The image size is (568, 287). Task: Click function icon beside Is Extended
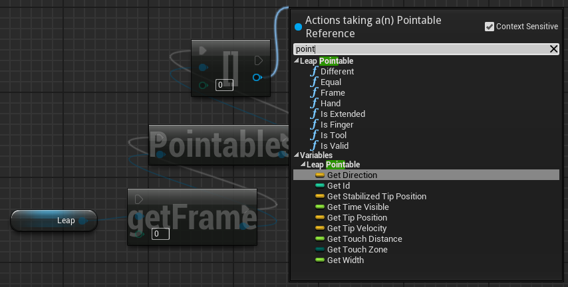tap(314, 114)
